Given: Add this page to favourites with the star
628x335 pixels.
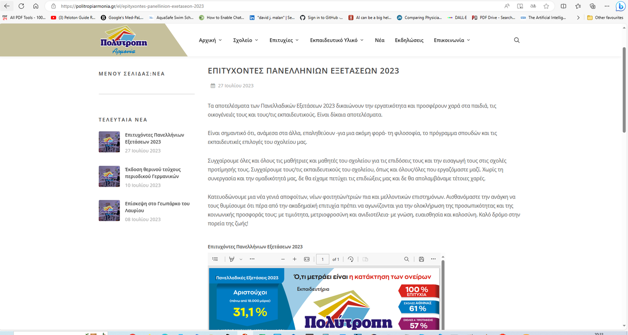Looking at the screenshot, I should [546, 6].
